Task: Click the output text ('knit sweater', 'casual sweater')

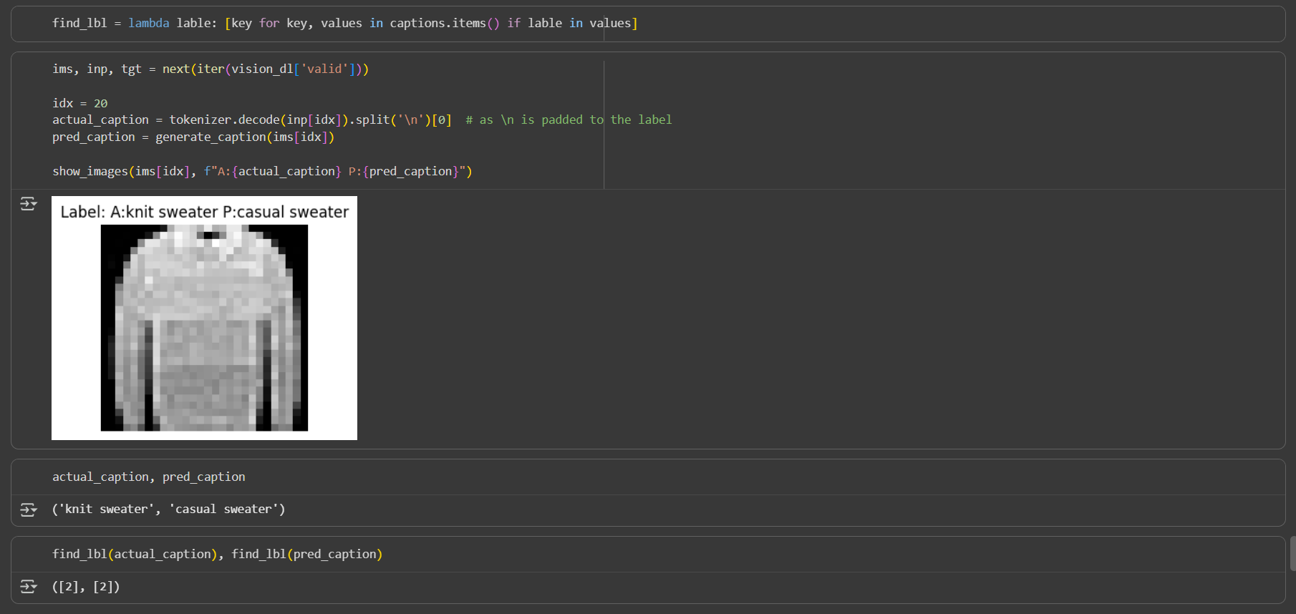Action: 168,510
